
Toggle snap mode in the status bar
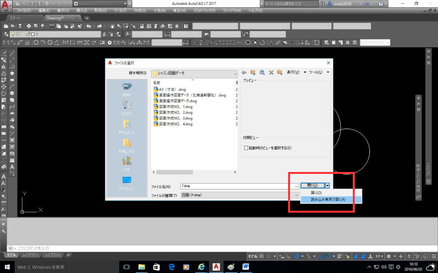point(268,256)
